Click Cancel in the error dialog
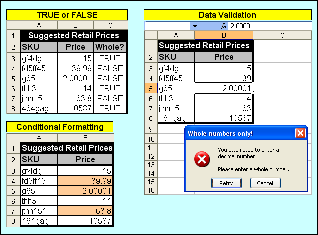Image resolution: width=318 pixels, height=235 pixels. [265, 183]
